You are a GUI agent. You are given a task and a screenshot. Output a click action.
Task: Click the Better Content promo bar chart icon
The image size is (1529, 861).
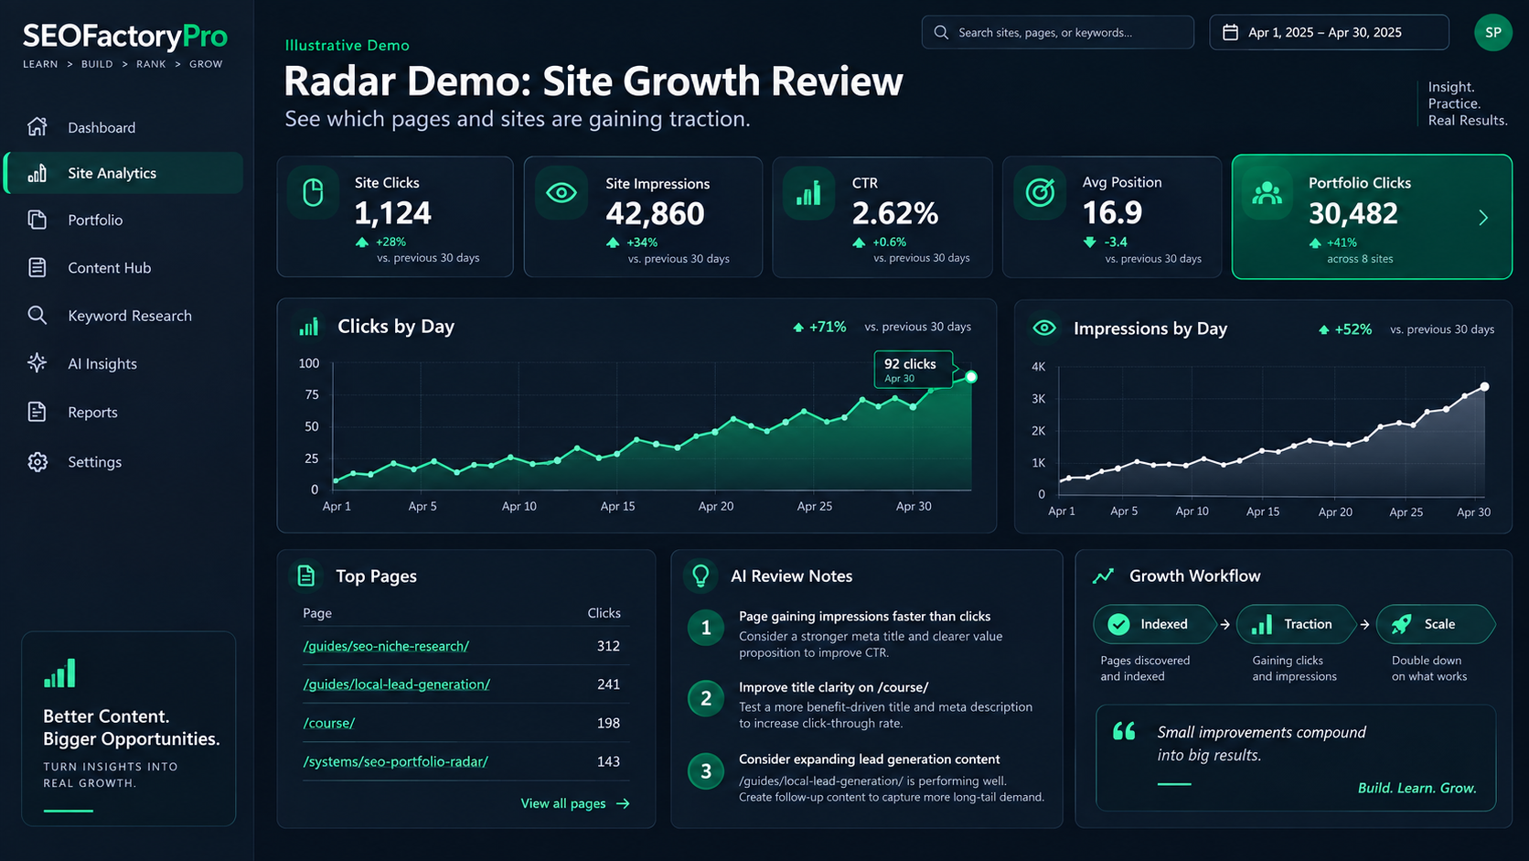pyautogui.click(x=59, y=673)
